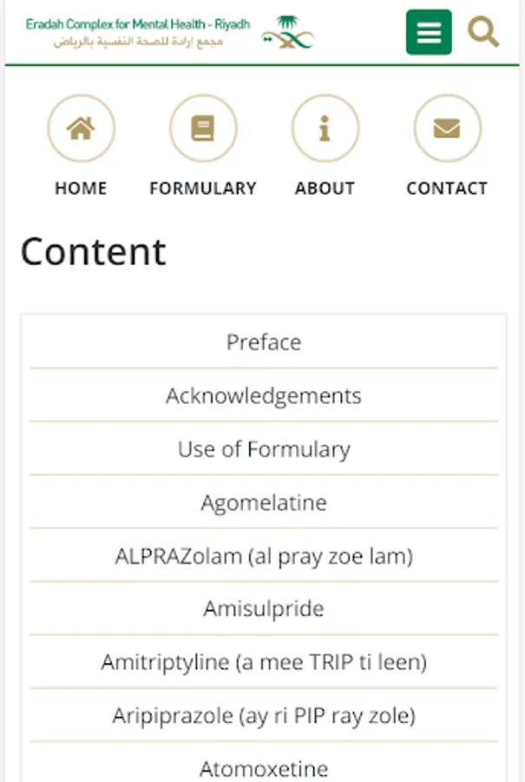Open the Agomelatine drug entry
The width and height of the screenshot is (525, 782).
(264, 503)
